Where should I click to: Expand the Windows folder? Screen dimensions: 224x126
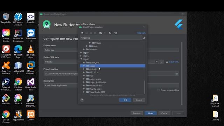point(84,49)
